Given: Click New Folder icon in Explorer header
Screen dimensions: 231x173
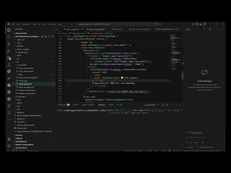Looking at the screenshot, I should pos(45,36).
